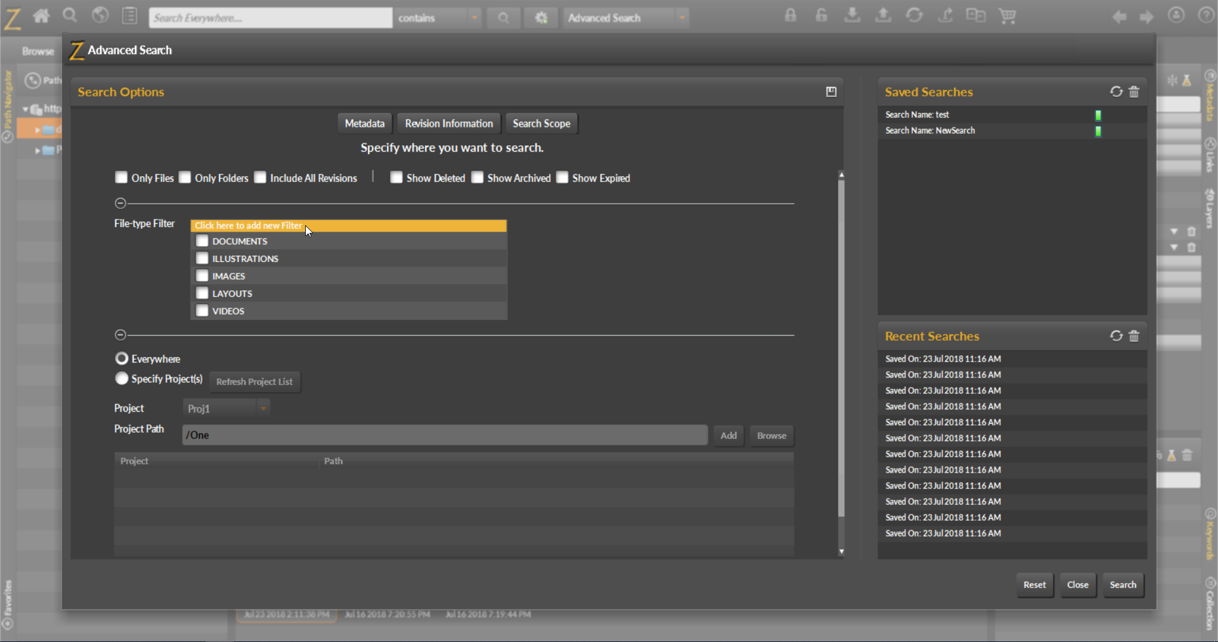Select saved search named NewSearch
Image resolution: width=1218 pixels, height=642 pixels.
tap(1012, 131)
